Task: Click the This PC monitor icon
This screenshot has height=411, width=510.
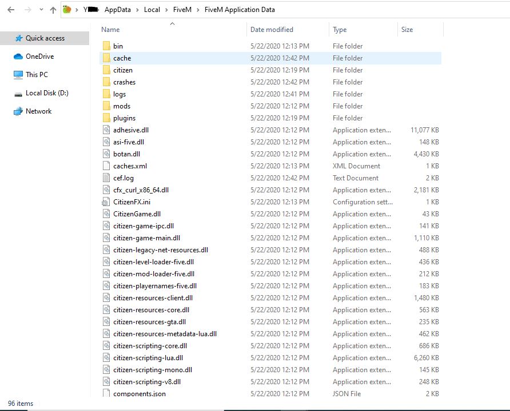Action: (18, 75)
